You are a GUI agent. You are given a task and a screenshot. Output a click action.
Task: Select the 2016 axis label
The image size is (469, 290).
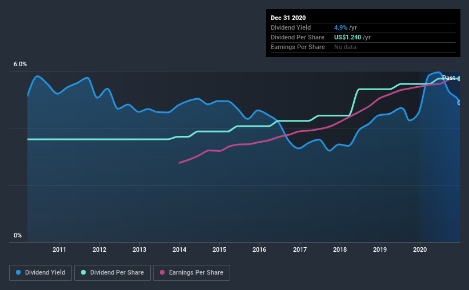[259, 249]
